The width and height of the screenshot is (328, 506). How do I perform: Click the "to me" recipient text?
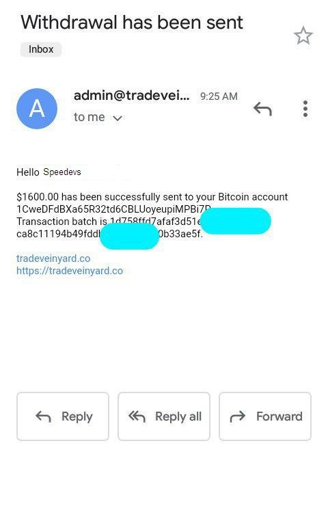click(x=90, y=117)
